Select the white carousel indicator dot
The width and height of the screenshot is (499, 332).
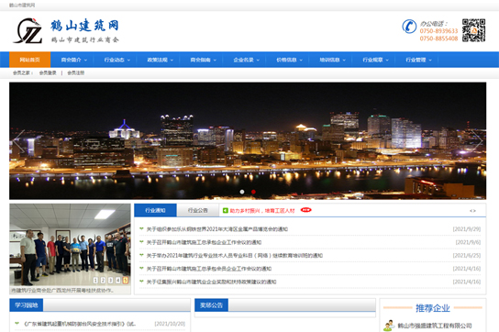[242, 192]
